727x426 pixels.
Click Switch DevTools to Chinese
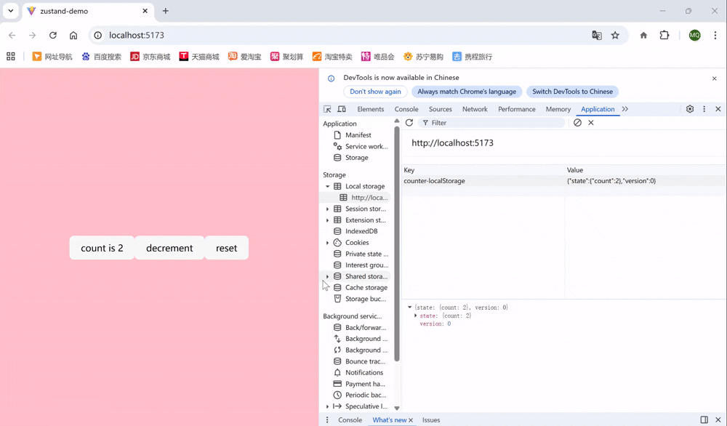coord(572,91)
